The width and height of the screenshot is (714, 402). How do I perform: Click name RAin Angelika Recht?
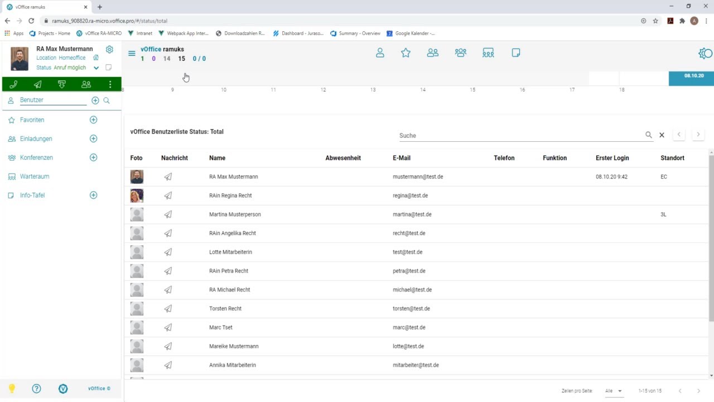(232, 233)
